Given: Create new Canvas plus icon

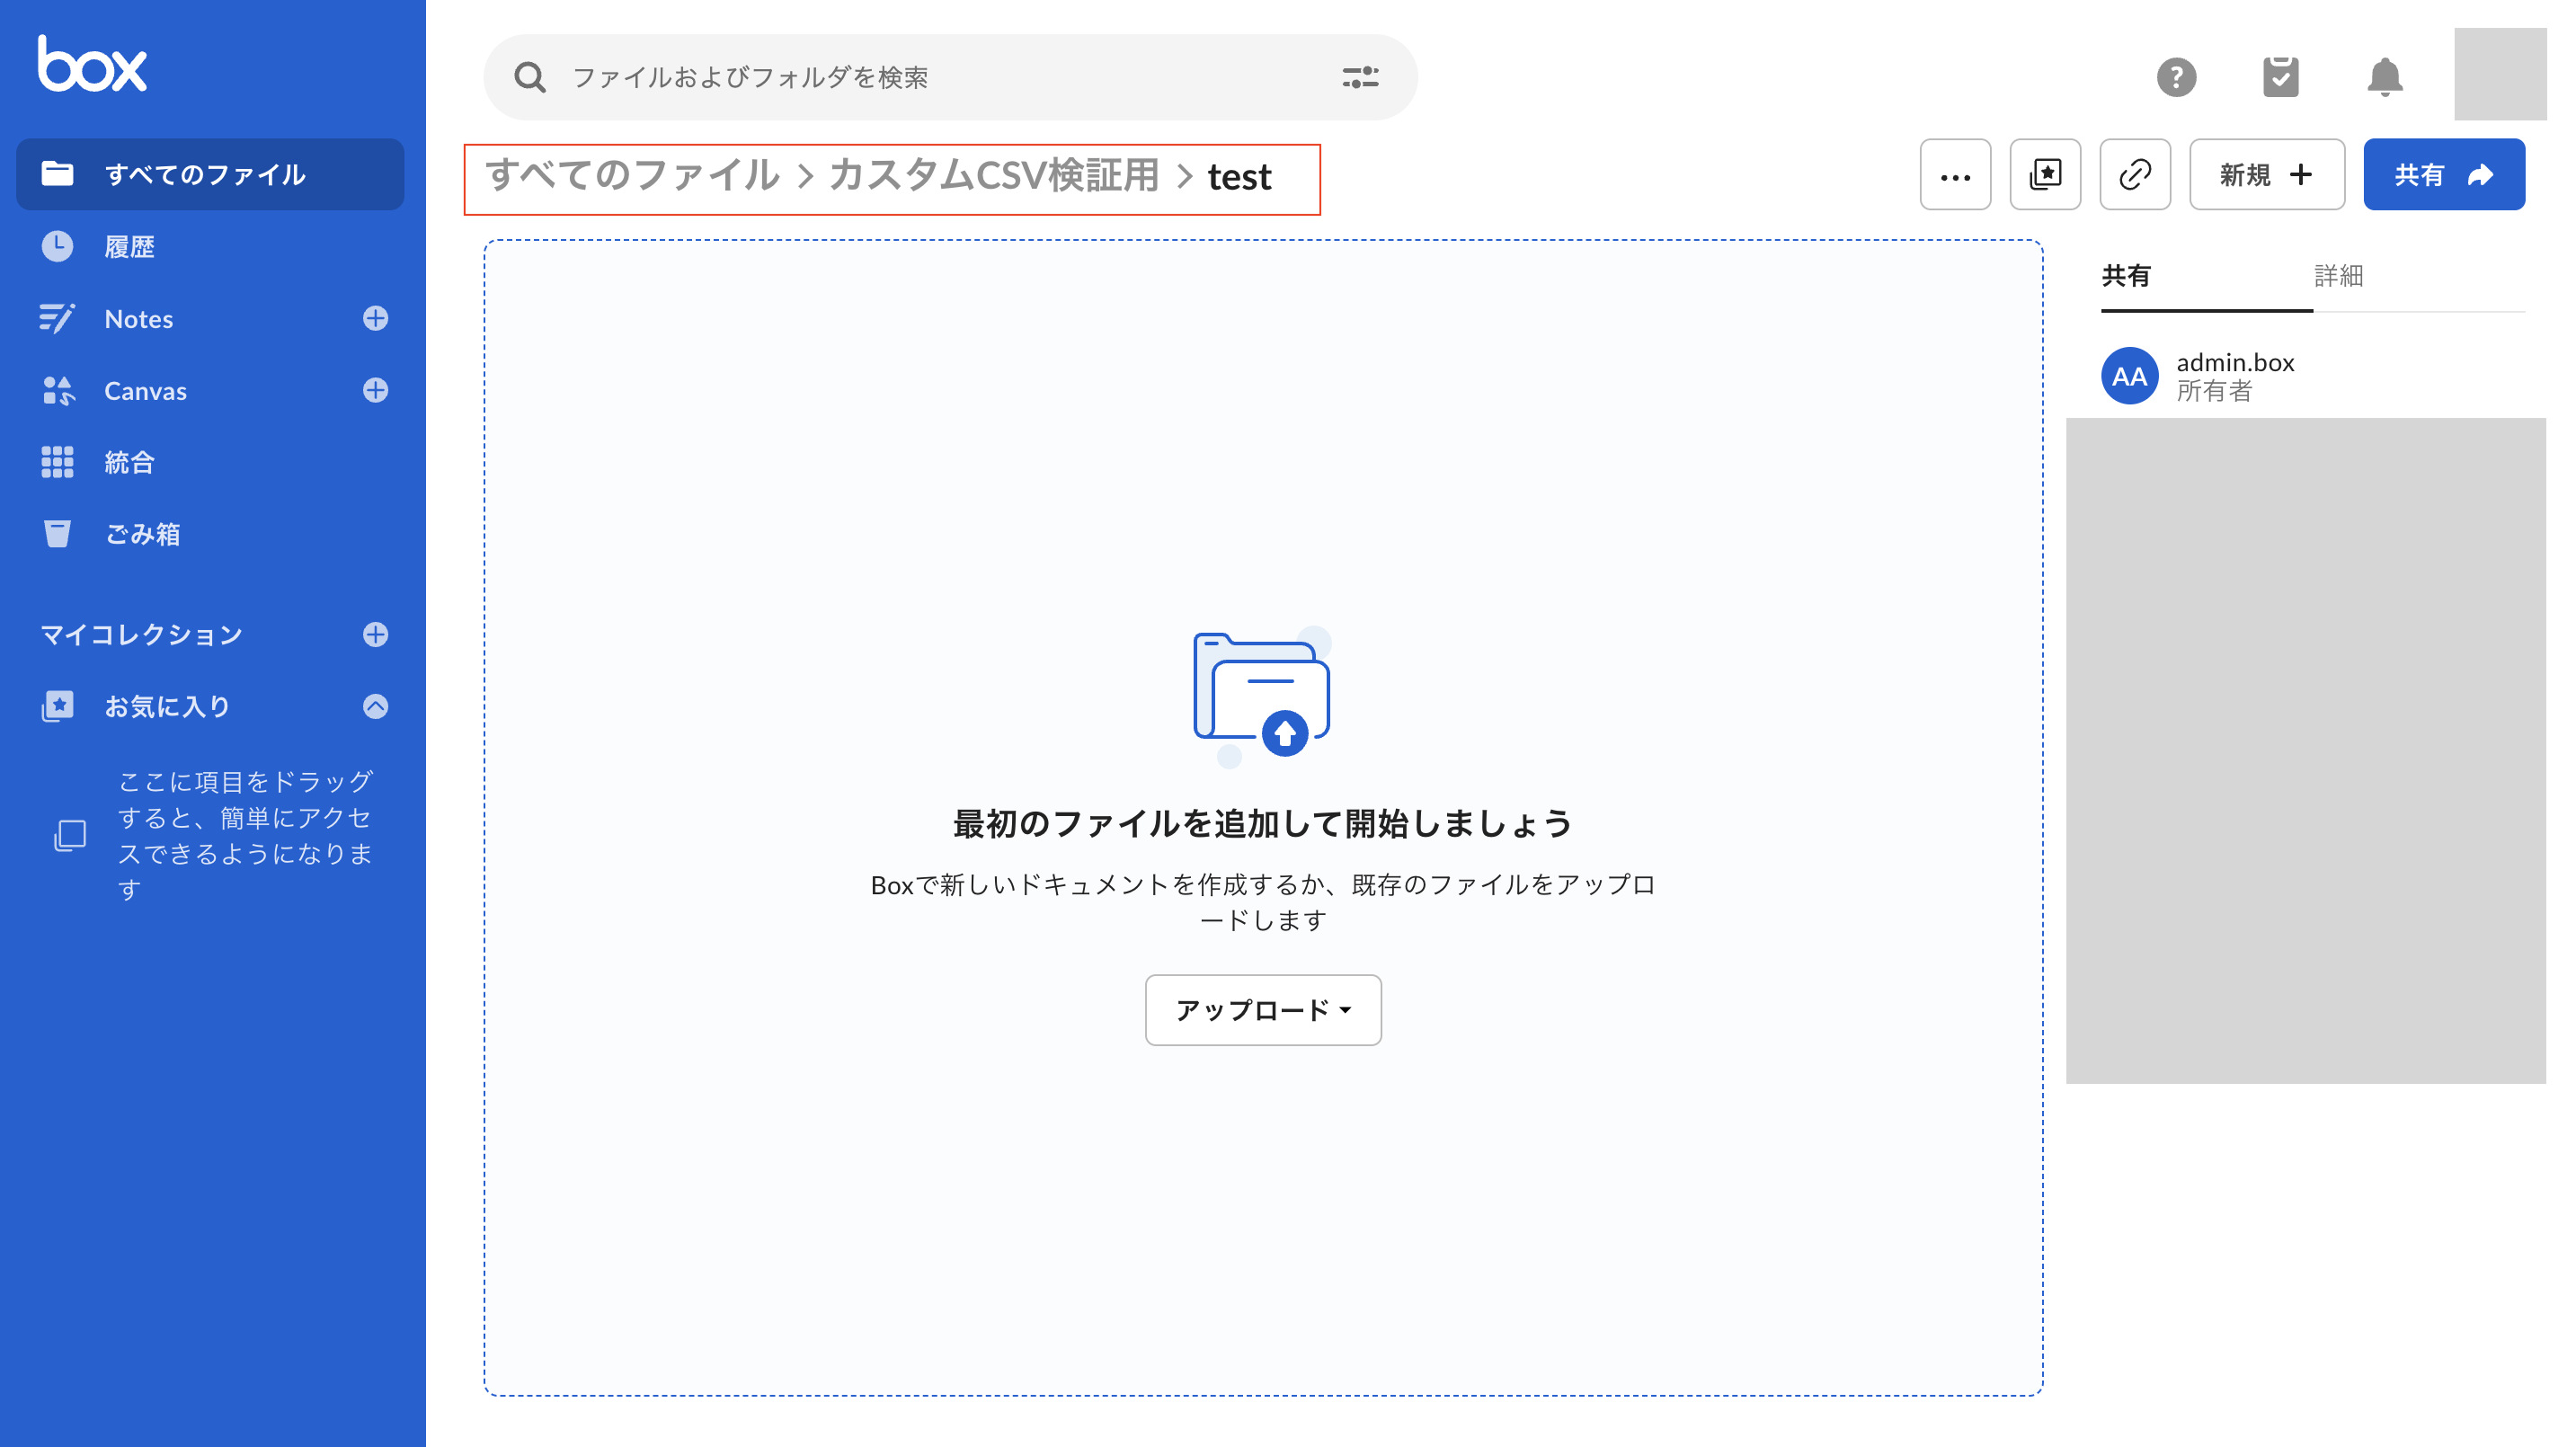Looking at the screenshot, I should click(x=375, y=390).
